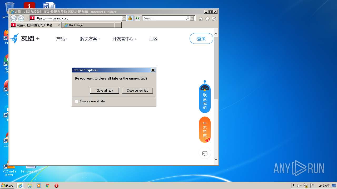Image resolution: width=337 pixels, height=189 pixels.
Task: Open the media player taskbar icon
Action: [39, 186]
